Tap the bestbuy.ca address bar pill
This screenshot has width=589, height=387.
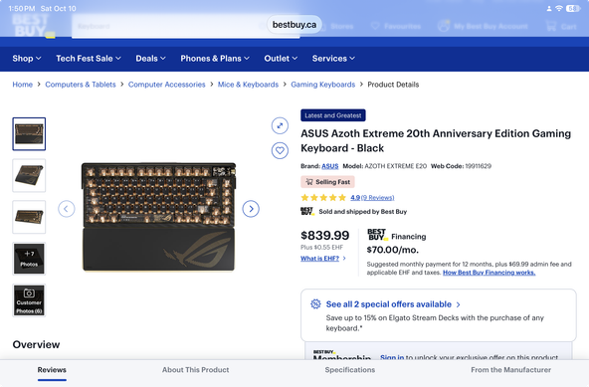[x=294, y=25]
